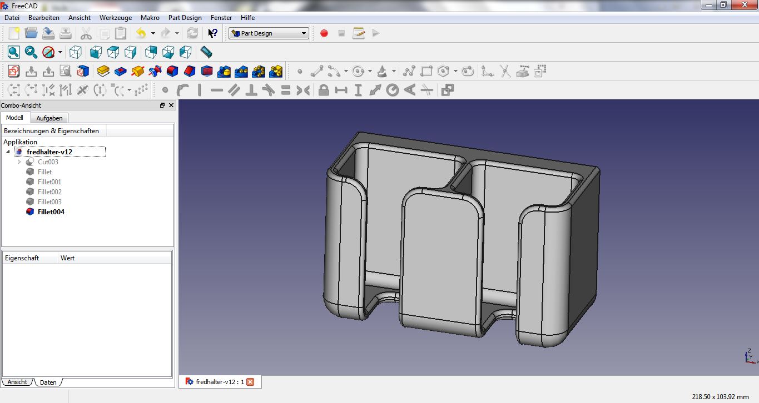This screenshot has width=759, height=403.
Task: Expand the Cut003 tree node
Action: [x=19, y=162]
